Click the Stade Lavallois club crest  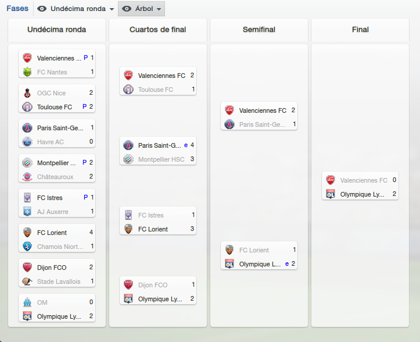(27, 281)
